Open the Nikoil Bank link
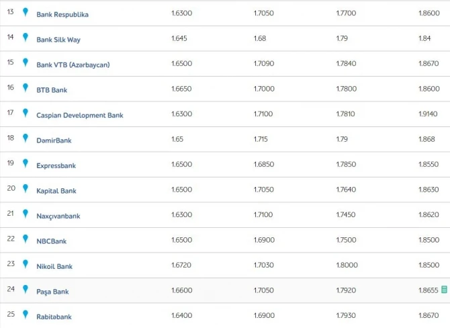The width and height of the screenshot is (450, 328). point(54,267)
